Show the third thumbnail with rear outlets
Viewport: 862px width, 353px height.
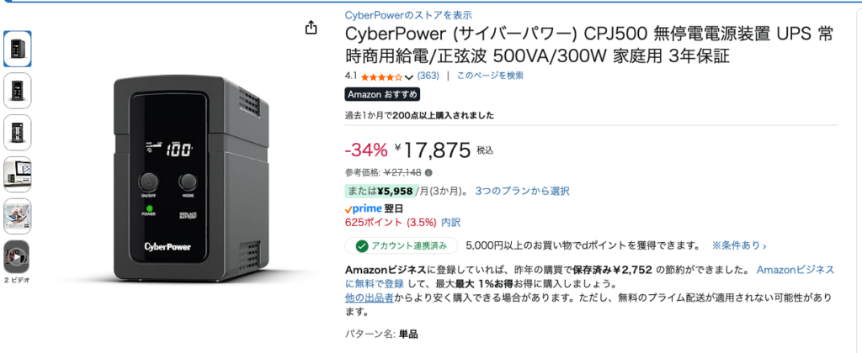tap(17, 132)
